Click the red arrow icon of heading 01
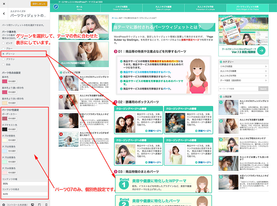The width and height of the screenshot is (277, 206). pyautogui.click(x=116, y=51)
